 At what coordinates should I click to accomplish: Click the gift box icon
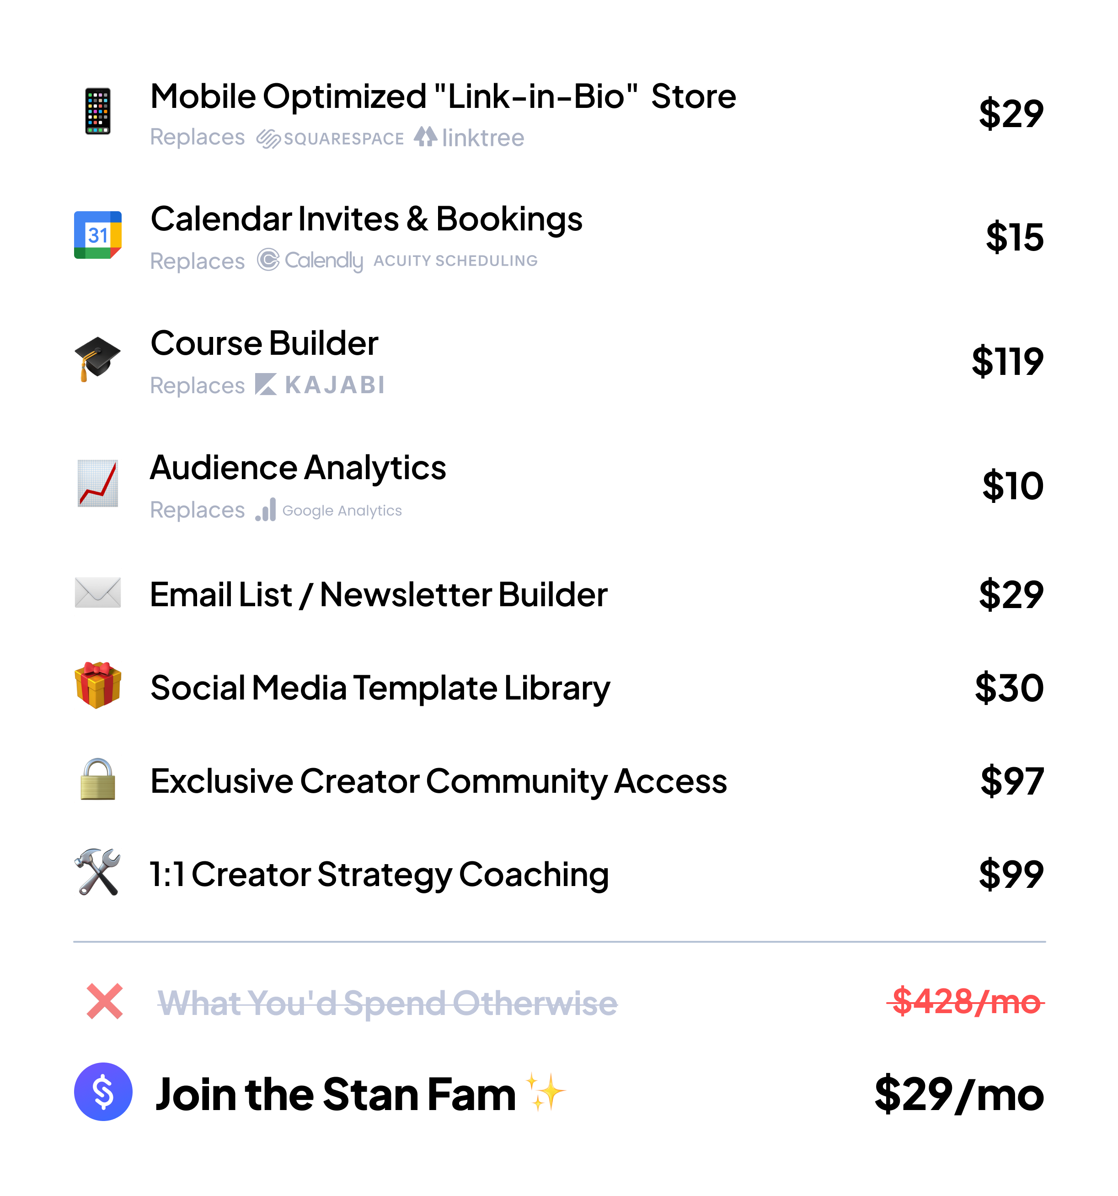[98, 685]
